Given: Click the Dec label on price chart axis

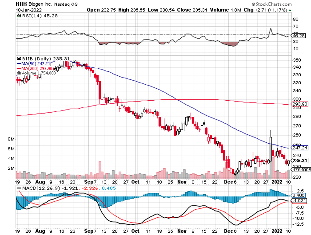Looking at the screenshot, I should 228,182.
